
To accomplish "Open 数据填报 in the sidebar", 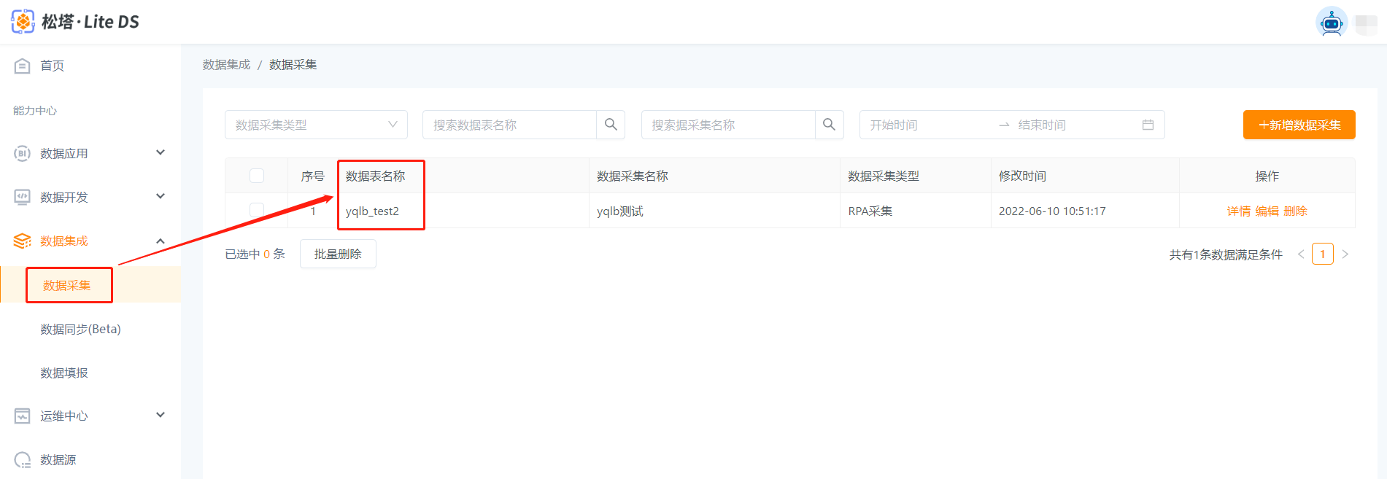I will point(64,373).
